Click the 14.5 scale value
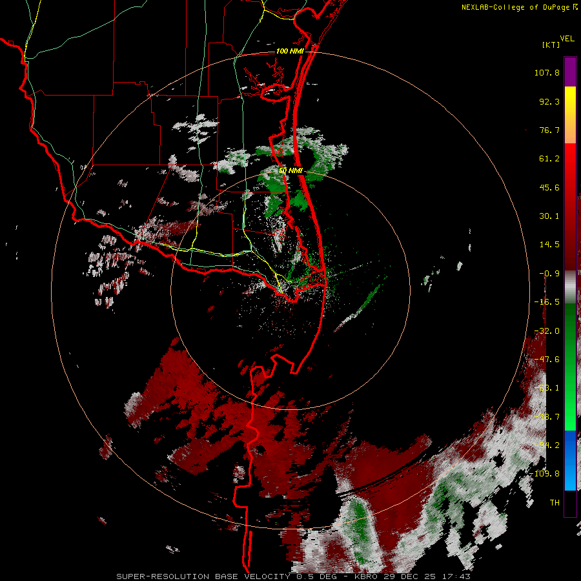This screenshot has height=581, width=581. pos(549,245)
